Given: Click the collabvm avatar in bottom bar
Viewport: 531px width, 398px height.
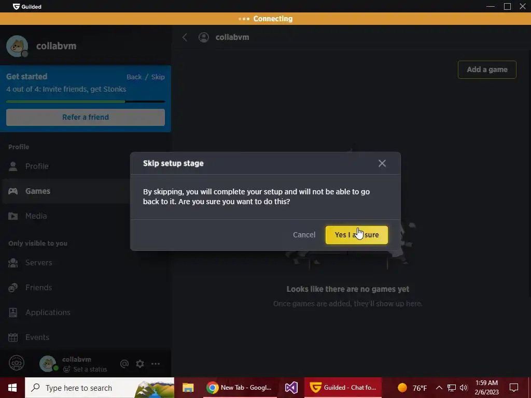Looking at the screenshot, I should (48, 364).
